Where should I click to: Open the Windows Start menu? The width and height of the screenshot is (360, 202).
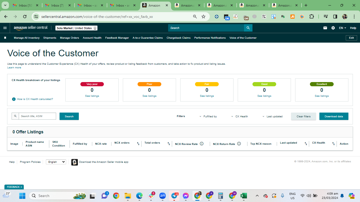(x=22, y=196)
